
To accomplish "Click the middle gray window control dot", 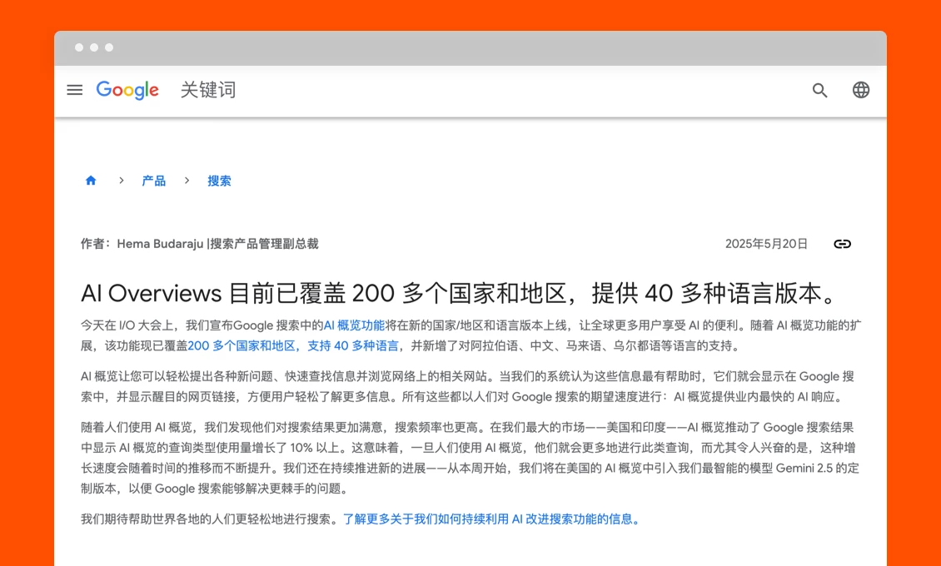I will [x=94, y=47].
